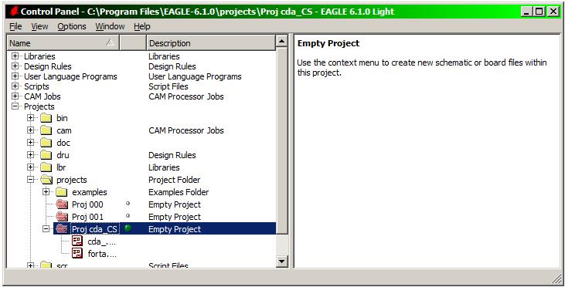
Task: Select the examples row label
Action: 90,192
